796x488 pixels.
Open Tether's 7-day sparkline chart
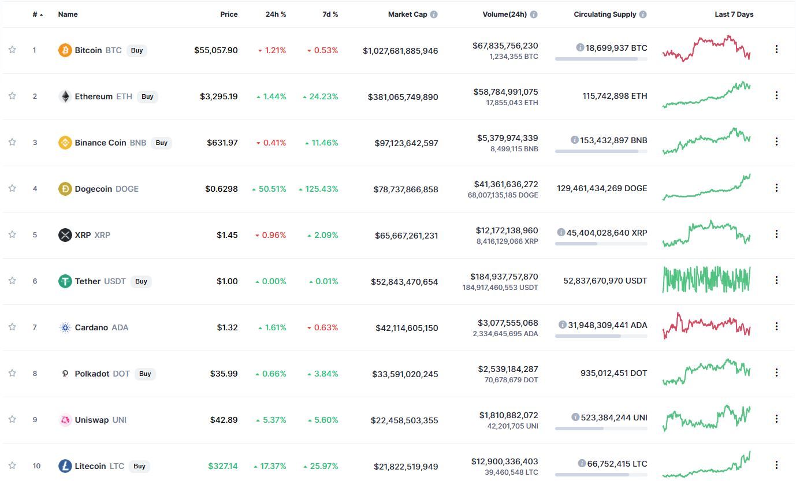(x=706, y=280)
